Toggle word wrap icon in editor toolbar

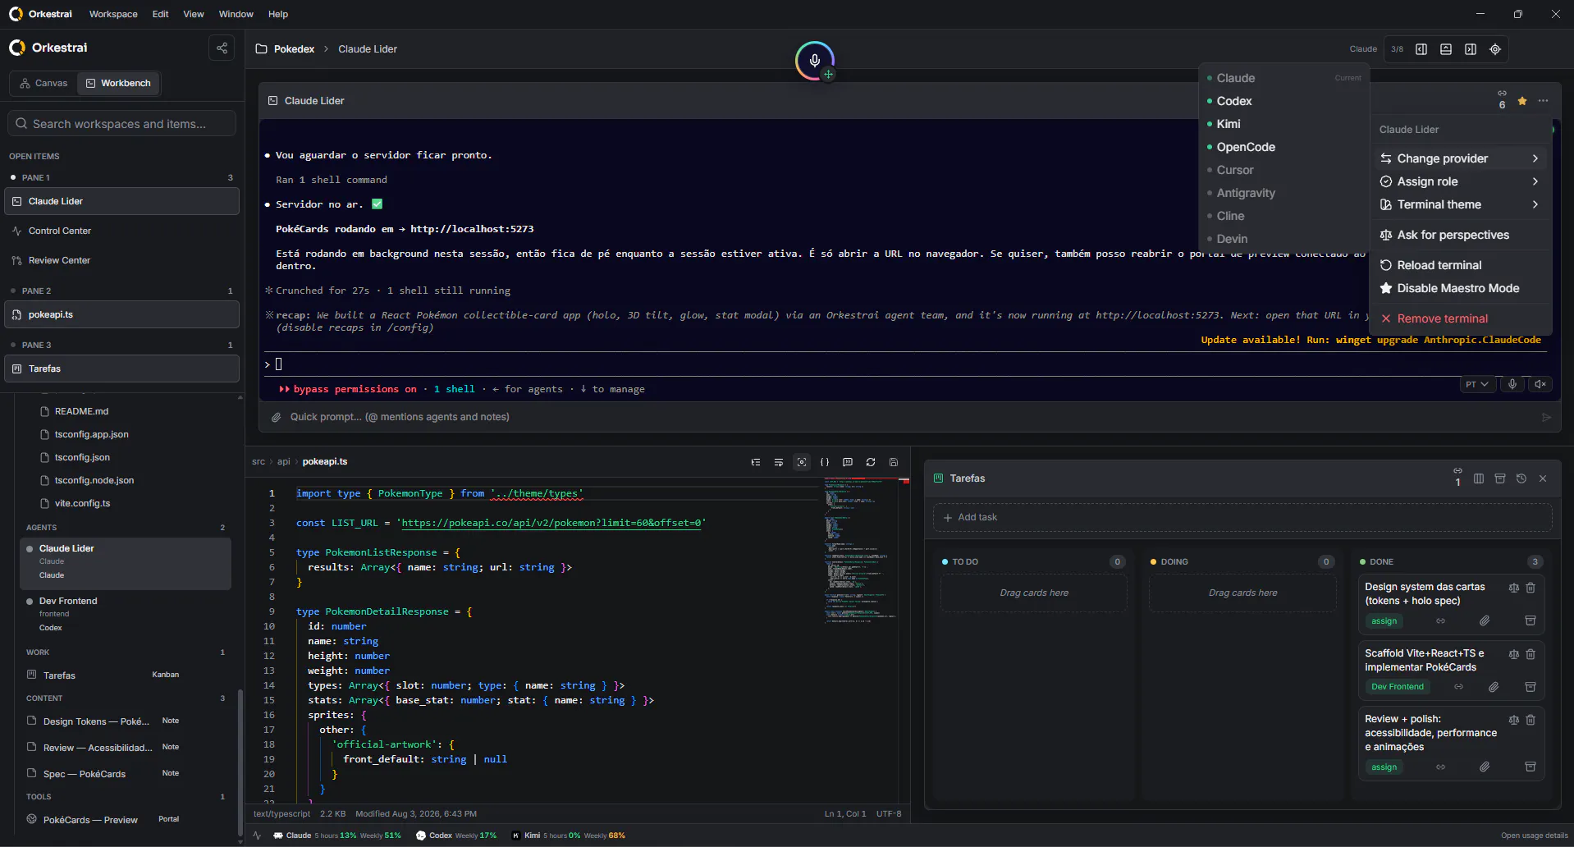coord(779,462)
